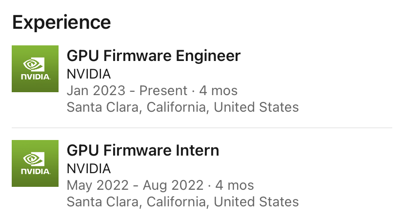Click United States in the Intern role location
404x220 pixels.
coord(256,201)
